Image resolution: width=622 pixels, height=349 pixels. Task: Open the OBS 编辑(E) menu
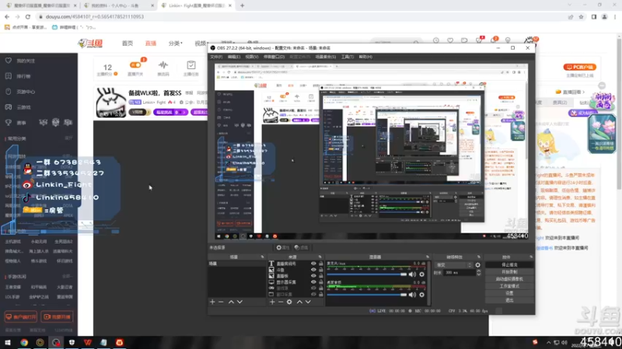[x=234, y=57]
